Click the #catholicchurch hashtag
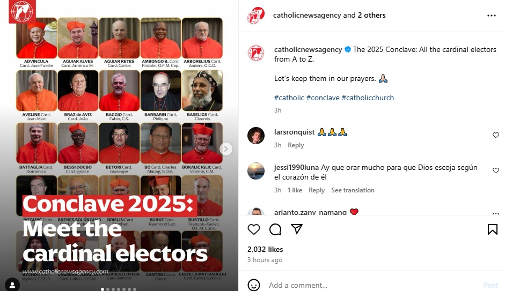Screen dimensions: 505x291 click(x=368, y=98)
